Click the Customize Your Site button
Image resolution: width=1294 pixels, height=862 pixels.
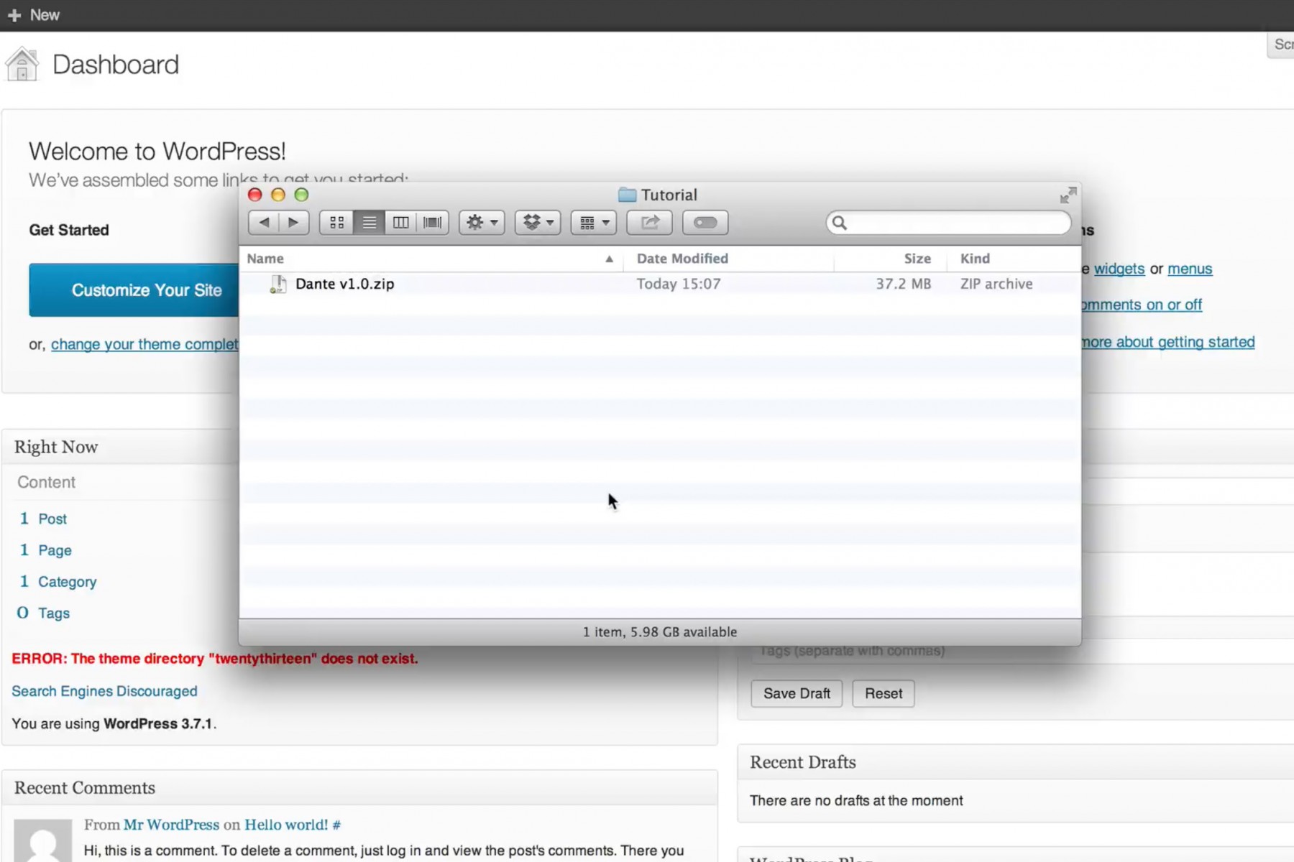coord(134,290)
